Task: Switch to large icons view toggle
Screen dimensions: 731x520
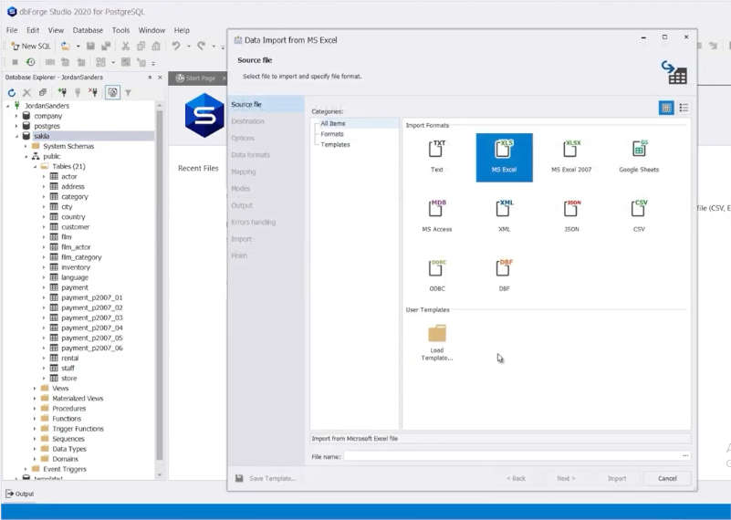Action: point(666,108)
